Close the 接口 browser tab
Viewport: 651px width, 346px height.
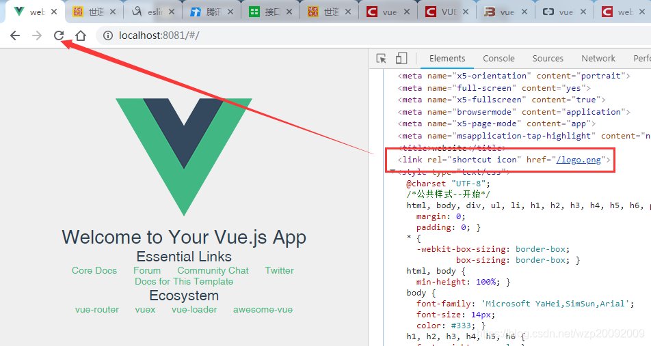pyautogui.click(x=289, y=12)
